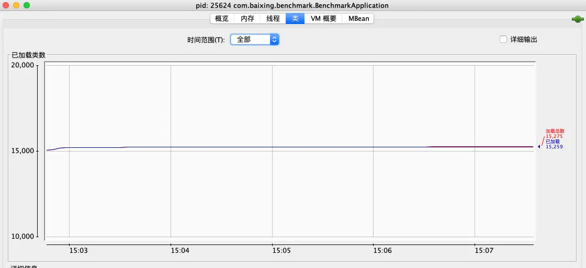Click the 10,000 y-axis label
This screenshot has height=268, width=586.
tap(22, 236)
